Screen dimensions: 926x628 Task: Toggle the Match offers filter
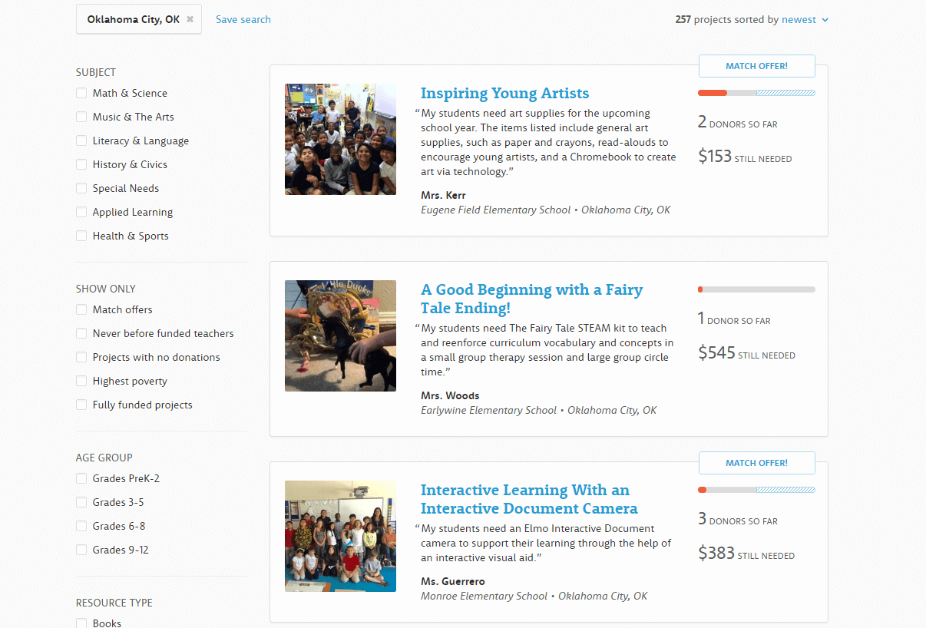81,309
